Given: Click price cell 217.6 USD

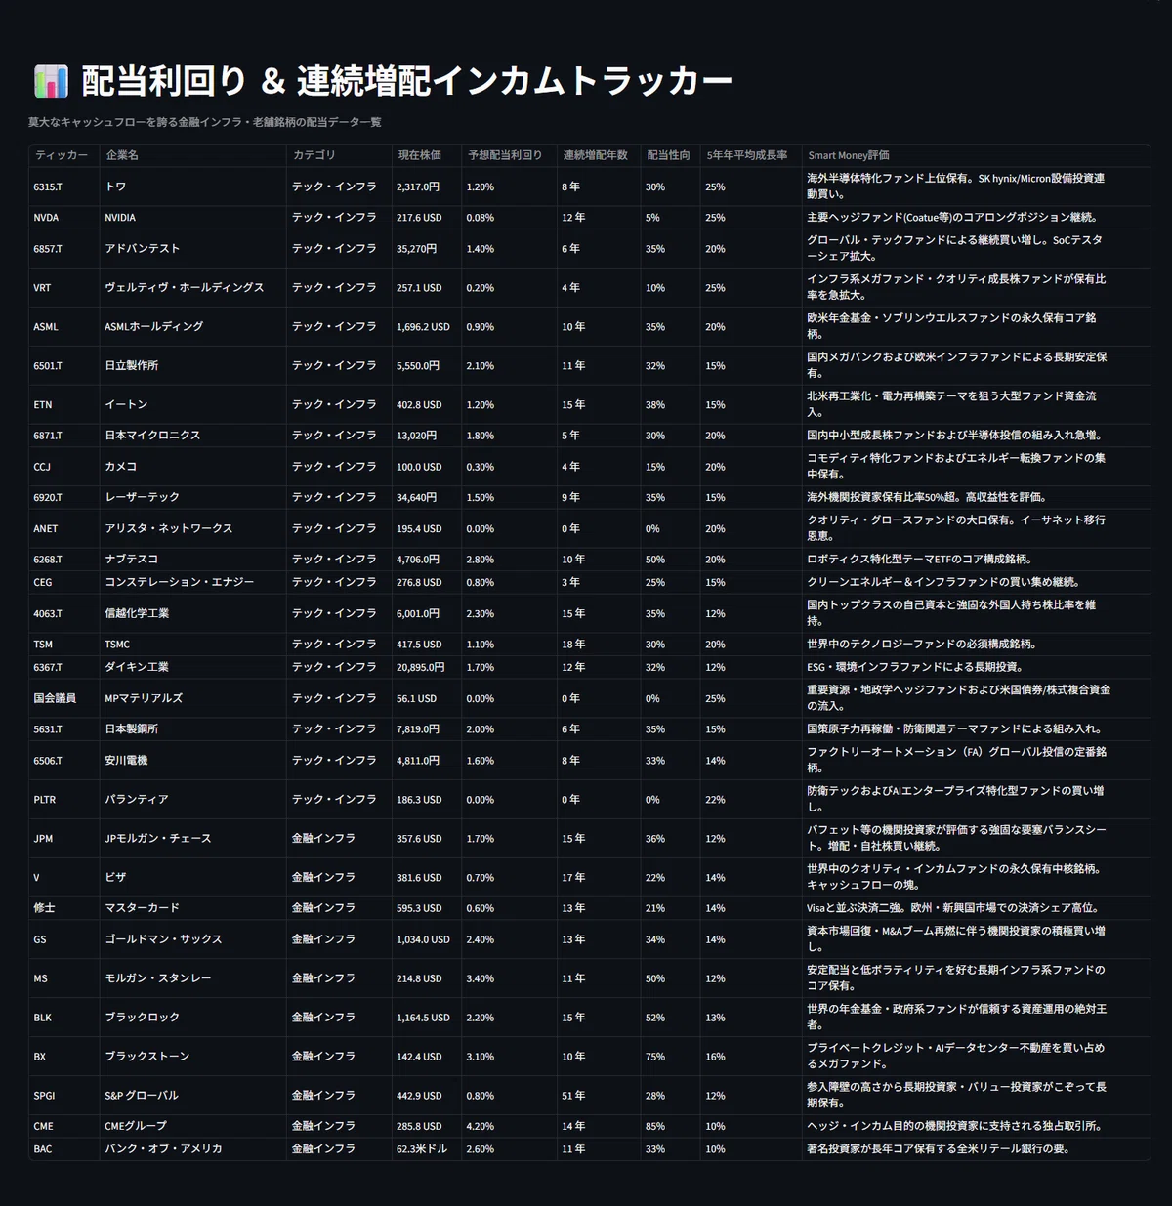Looking at the screenshot, I should click(427, 218).
